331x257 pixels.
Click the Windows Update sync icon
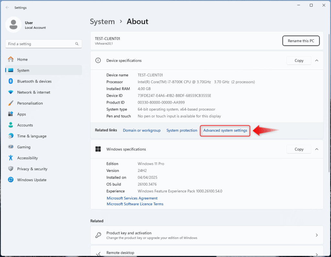pos(11,180)
